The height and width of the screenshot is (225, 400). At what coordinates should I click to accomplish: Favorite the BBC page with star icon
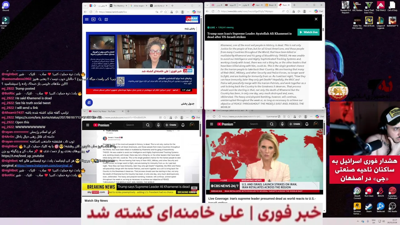click(x=288, y=11)
